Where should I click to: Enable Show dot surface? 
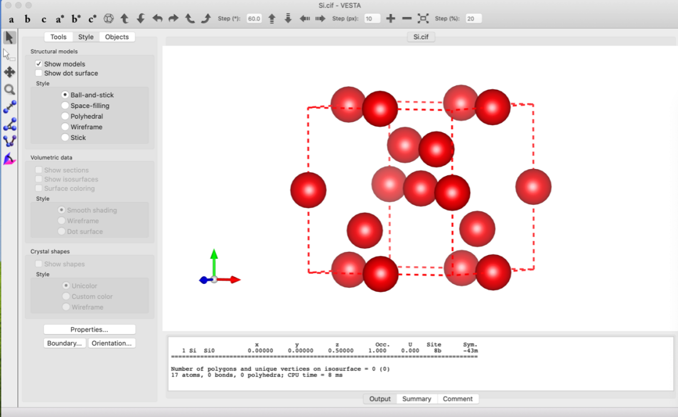click(x=38, y=73)
